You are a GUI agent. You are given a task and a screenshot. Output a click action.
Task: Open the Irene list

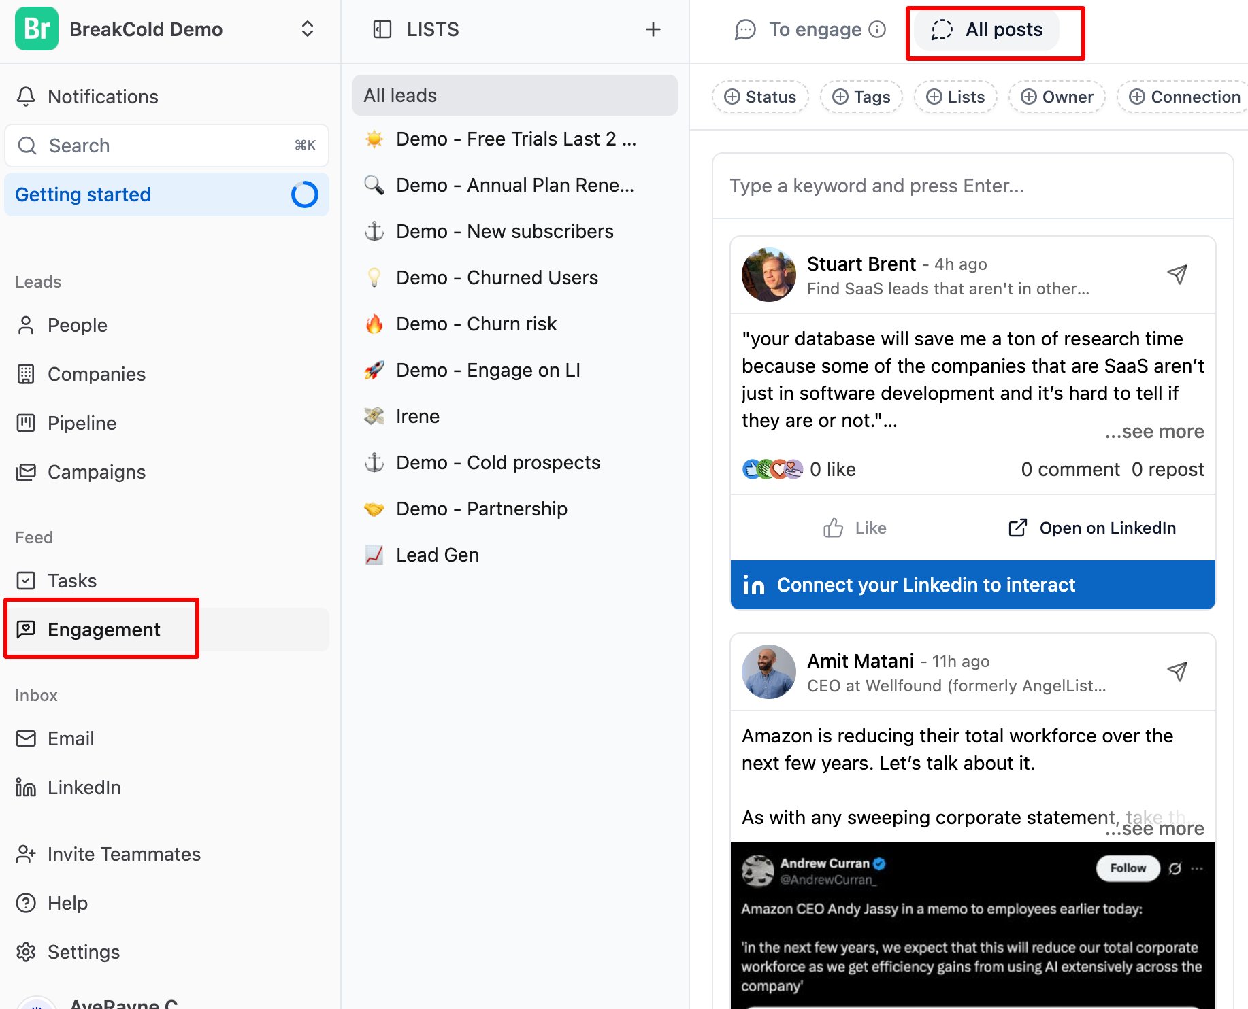point(514,416)
